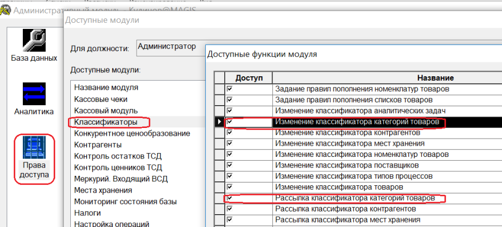Select the row Рассылка классификатора категорий товаров
Screen dimensions: 502x227
[355, 198]
